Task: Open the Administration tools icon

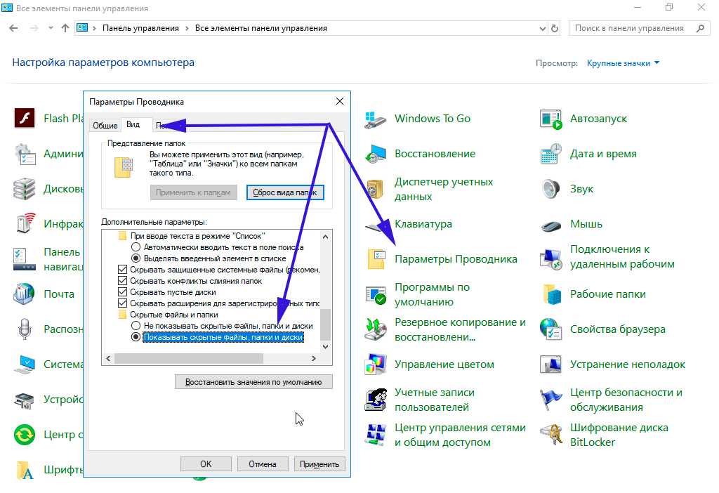Action: (x=25, y=154)
